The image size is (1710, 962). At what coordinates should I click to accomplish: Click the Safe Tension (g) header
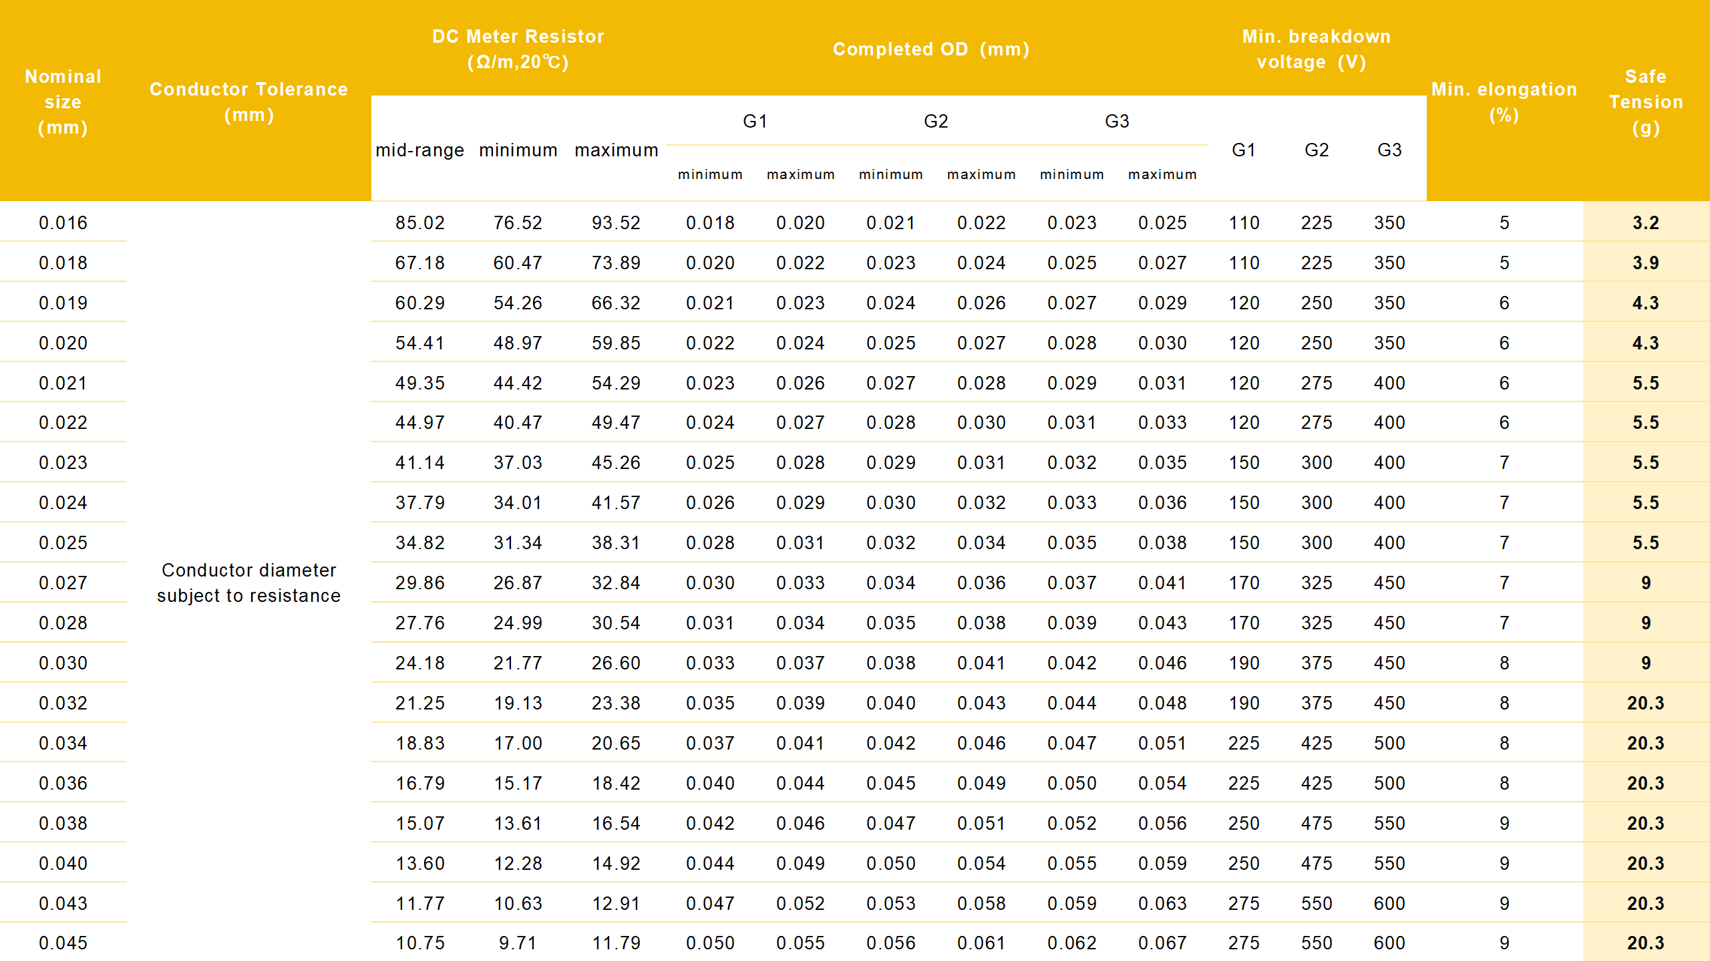tap(1645, 102)
